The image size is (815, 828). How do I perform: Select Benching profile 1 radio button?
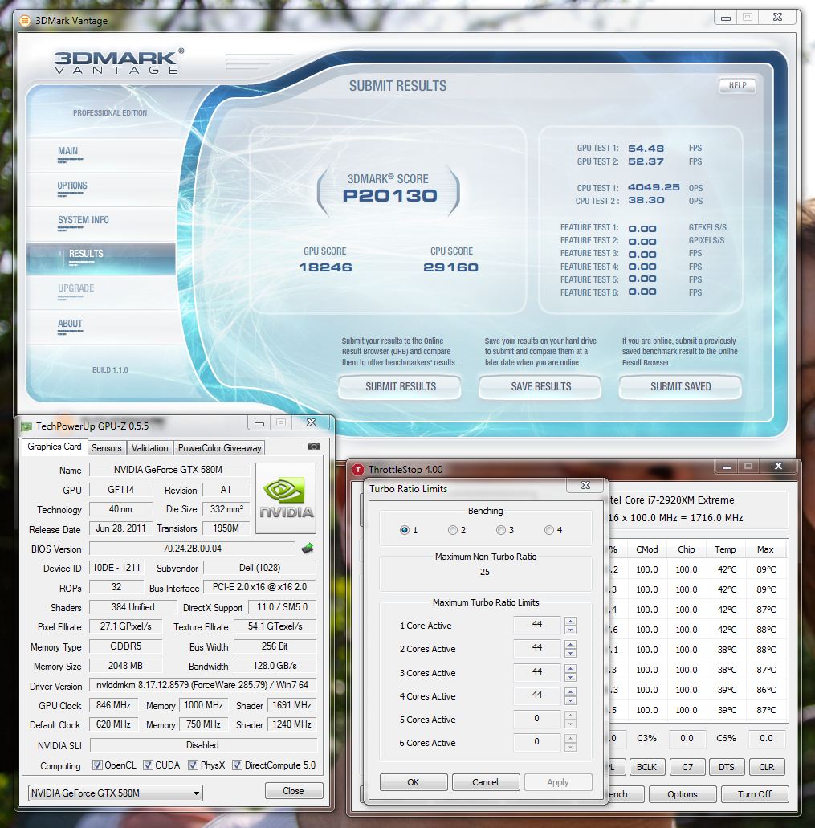[405, 529]
